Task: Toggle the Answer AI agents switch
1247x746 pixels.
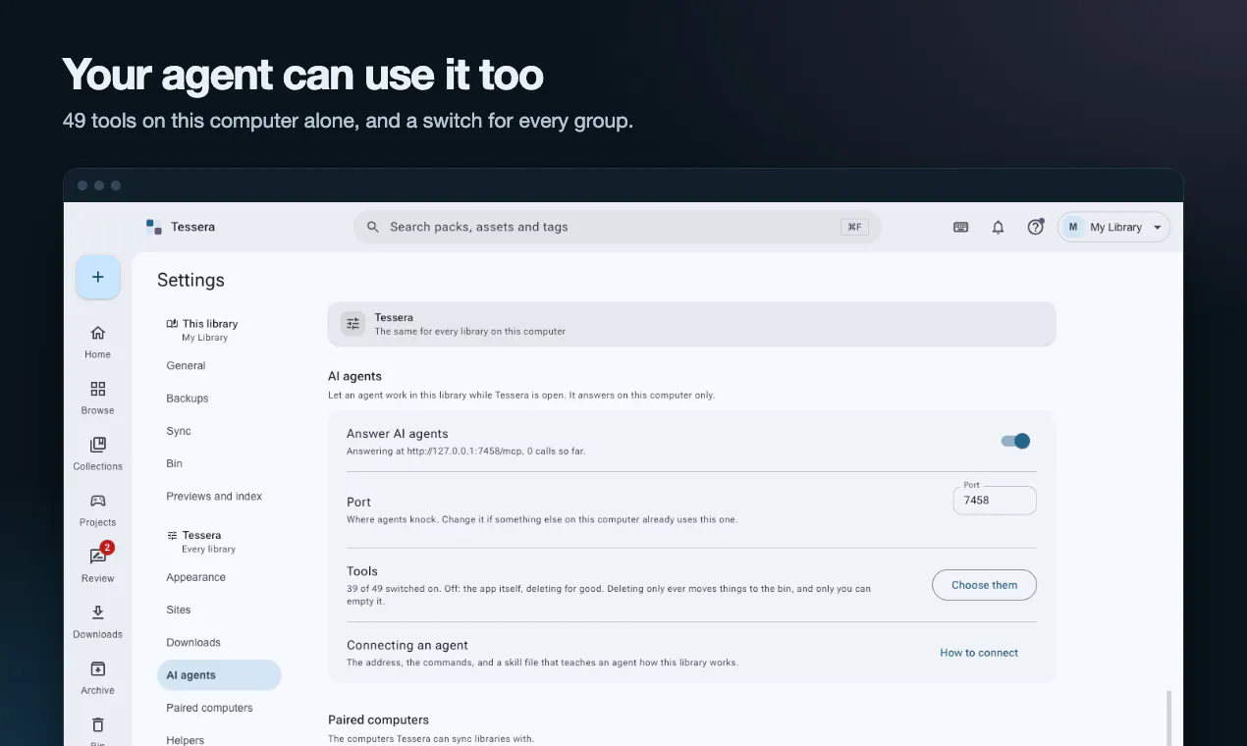Action: coord(1016,441)
